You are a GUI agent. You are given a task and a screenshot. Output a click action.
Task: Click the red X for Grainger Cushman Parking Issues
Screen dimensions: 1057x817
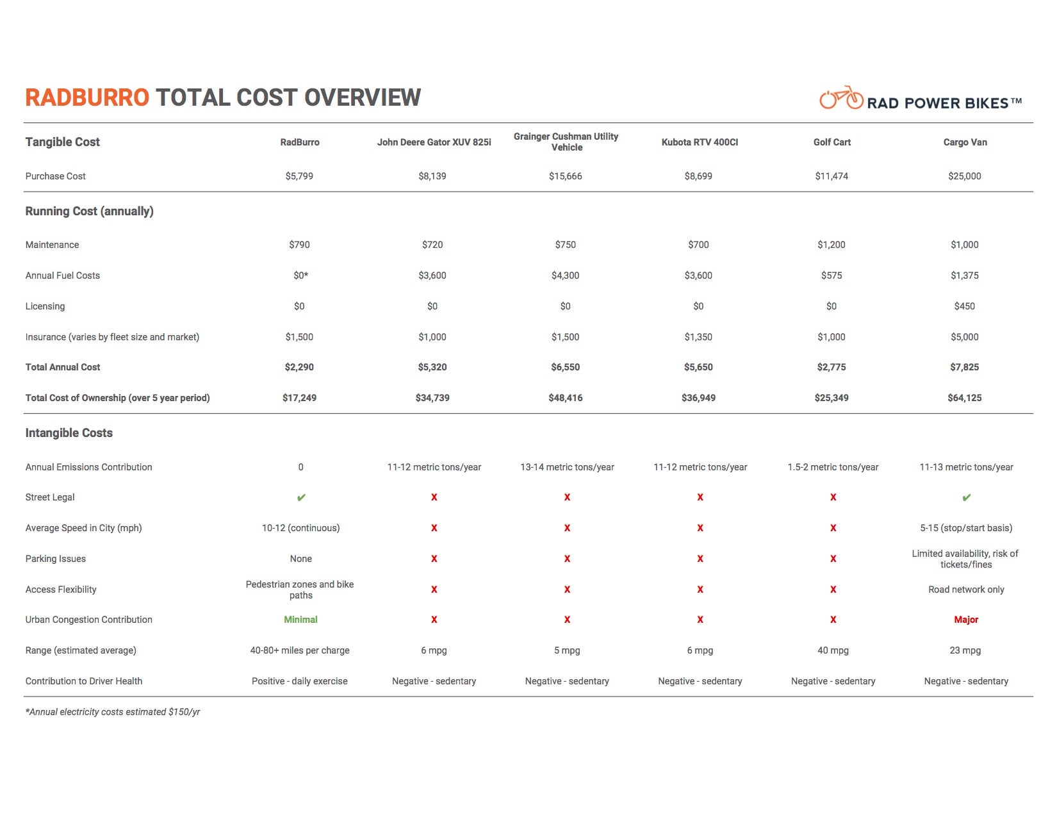coord(567,559)
